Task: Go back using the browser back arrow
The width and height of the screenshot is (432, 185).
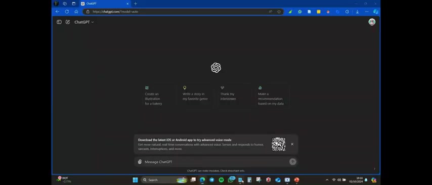Action: (x=57, y=12)
